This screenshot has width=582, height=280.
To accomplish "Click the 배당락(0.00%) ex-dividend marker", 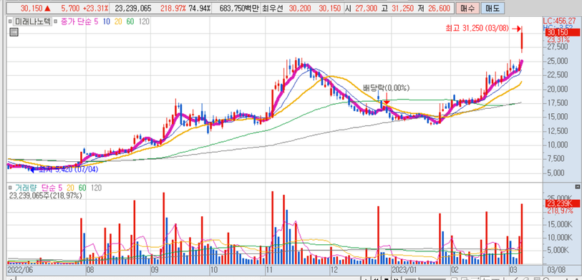I will pyautogui.click(x=386, y=88).
